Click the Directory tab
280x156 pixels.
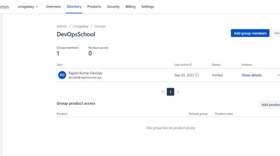74,6
